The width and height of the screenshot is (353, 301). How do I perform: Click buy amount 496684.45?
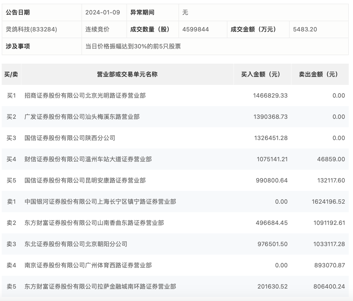(x=272, y=223)
